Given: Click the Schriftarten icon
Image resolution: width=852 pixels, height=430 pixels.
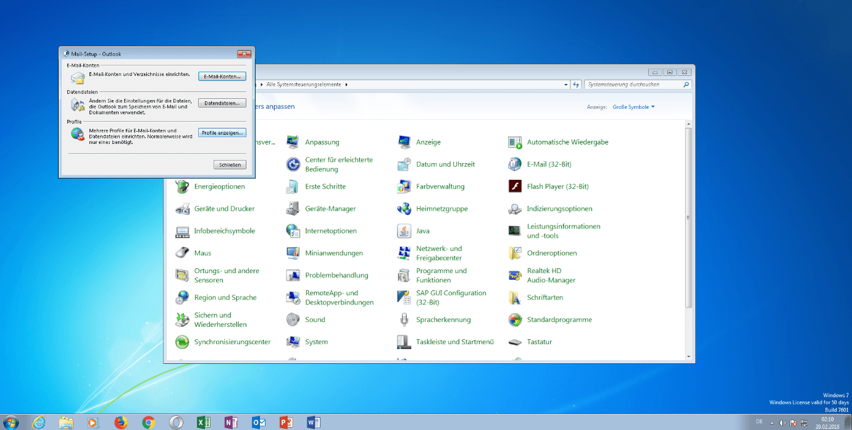Looking at the screenshot, I should [515, 298].
